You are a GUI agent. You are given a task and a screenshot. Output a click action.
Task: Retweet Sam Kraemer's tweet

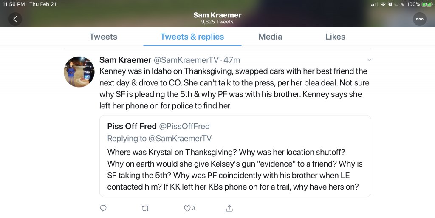(145, 208)
